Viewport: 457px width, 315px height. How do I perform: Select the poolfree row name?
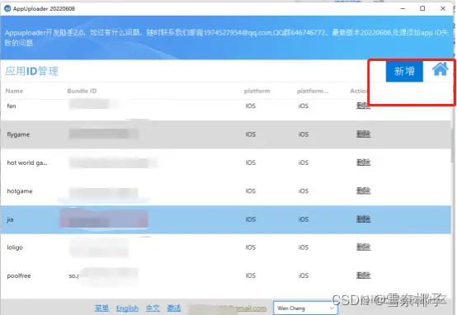(19, 275)
